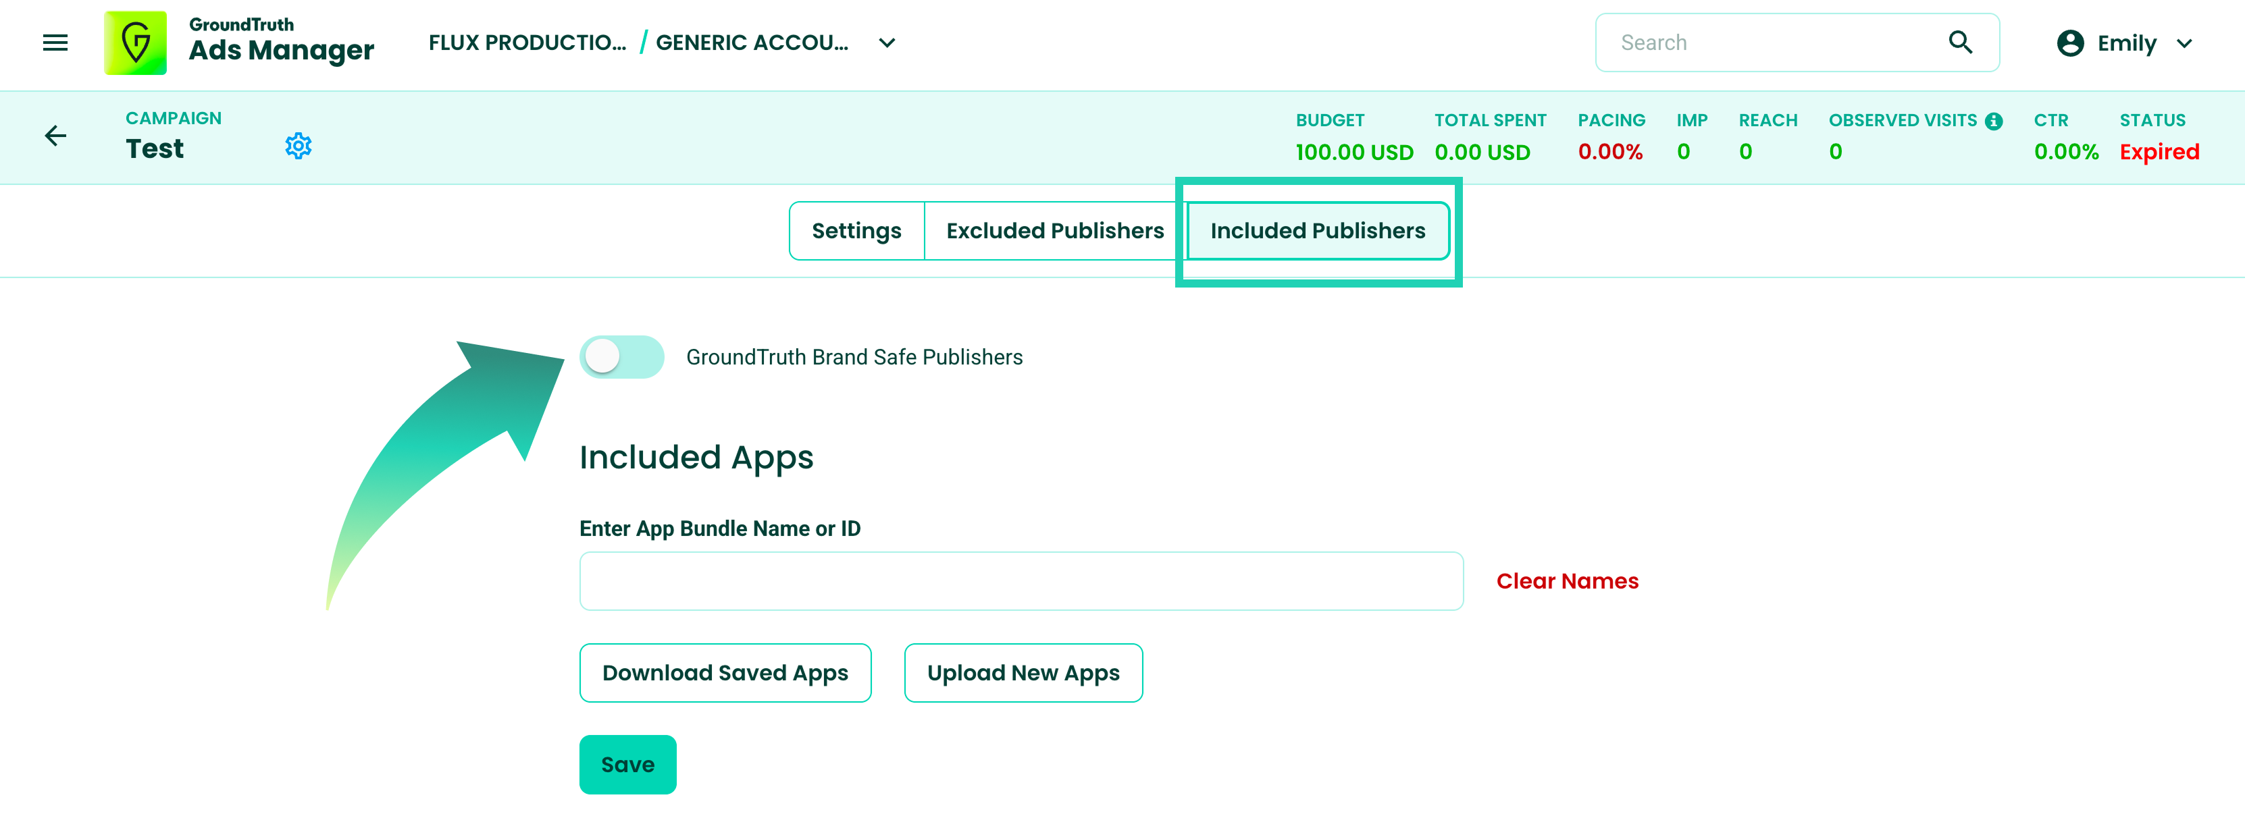This screenshot has width=2245, height=814.
Task: Click the CTR 0.00% value
Action: (2065, 153)
